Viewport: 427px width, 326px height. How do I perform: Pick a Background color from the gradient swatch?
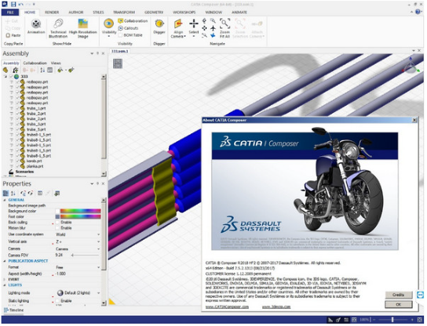point(80,211)
